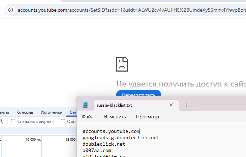The width and height of the screenshot is (246, 157).
Task: Click the sad page error icon
Action: point(122,64)
